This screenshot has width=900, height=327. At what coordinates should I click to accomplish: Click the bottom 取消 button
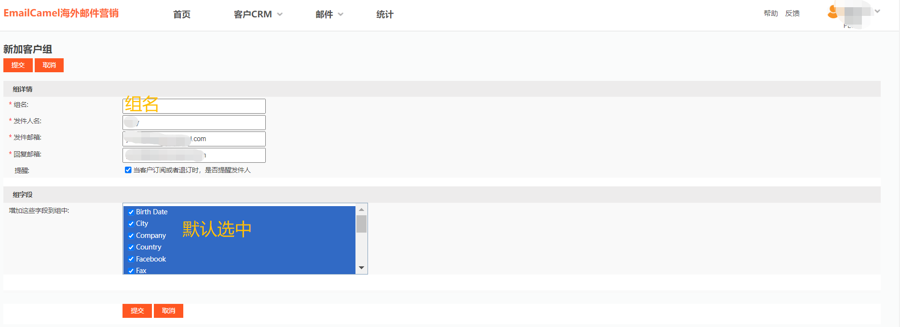pos(168,311)
